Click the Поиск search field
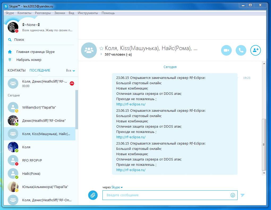The height and width of the screenshot is (210, 271). coord(41,40)
